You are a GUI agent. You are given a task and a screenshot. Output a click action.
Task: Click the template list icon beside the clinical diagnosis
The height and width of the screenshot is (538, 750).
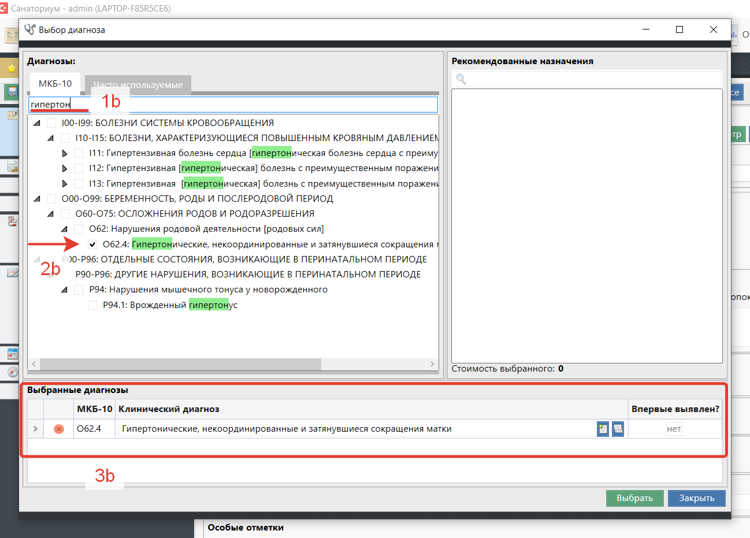618,429
